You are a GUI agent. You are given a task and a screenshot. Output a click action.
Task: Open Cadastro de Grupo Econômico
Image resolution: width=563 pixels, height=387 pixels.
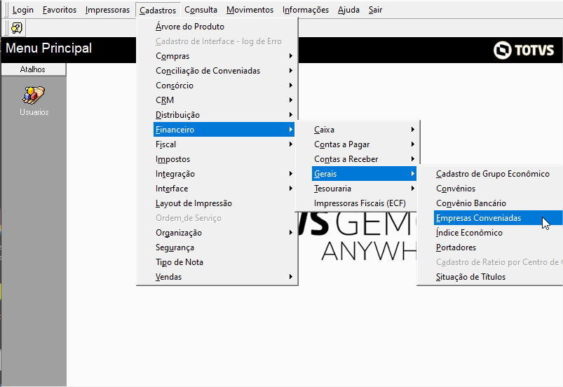pos(498,174)
